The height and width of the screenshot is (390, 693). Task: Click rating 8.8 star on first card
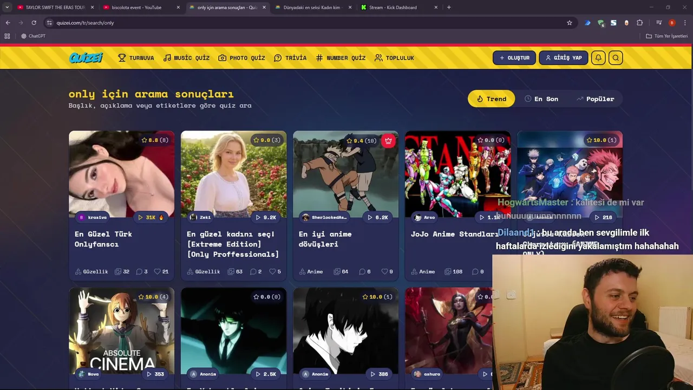[x=144, y=140]
